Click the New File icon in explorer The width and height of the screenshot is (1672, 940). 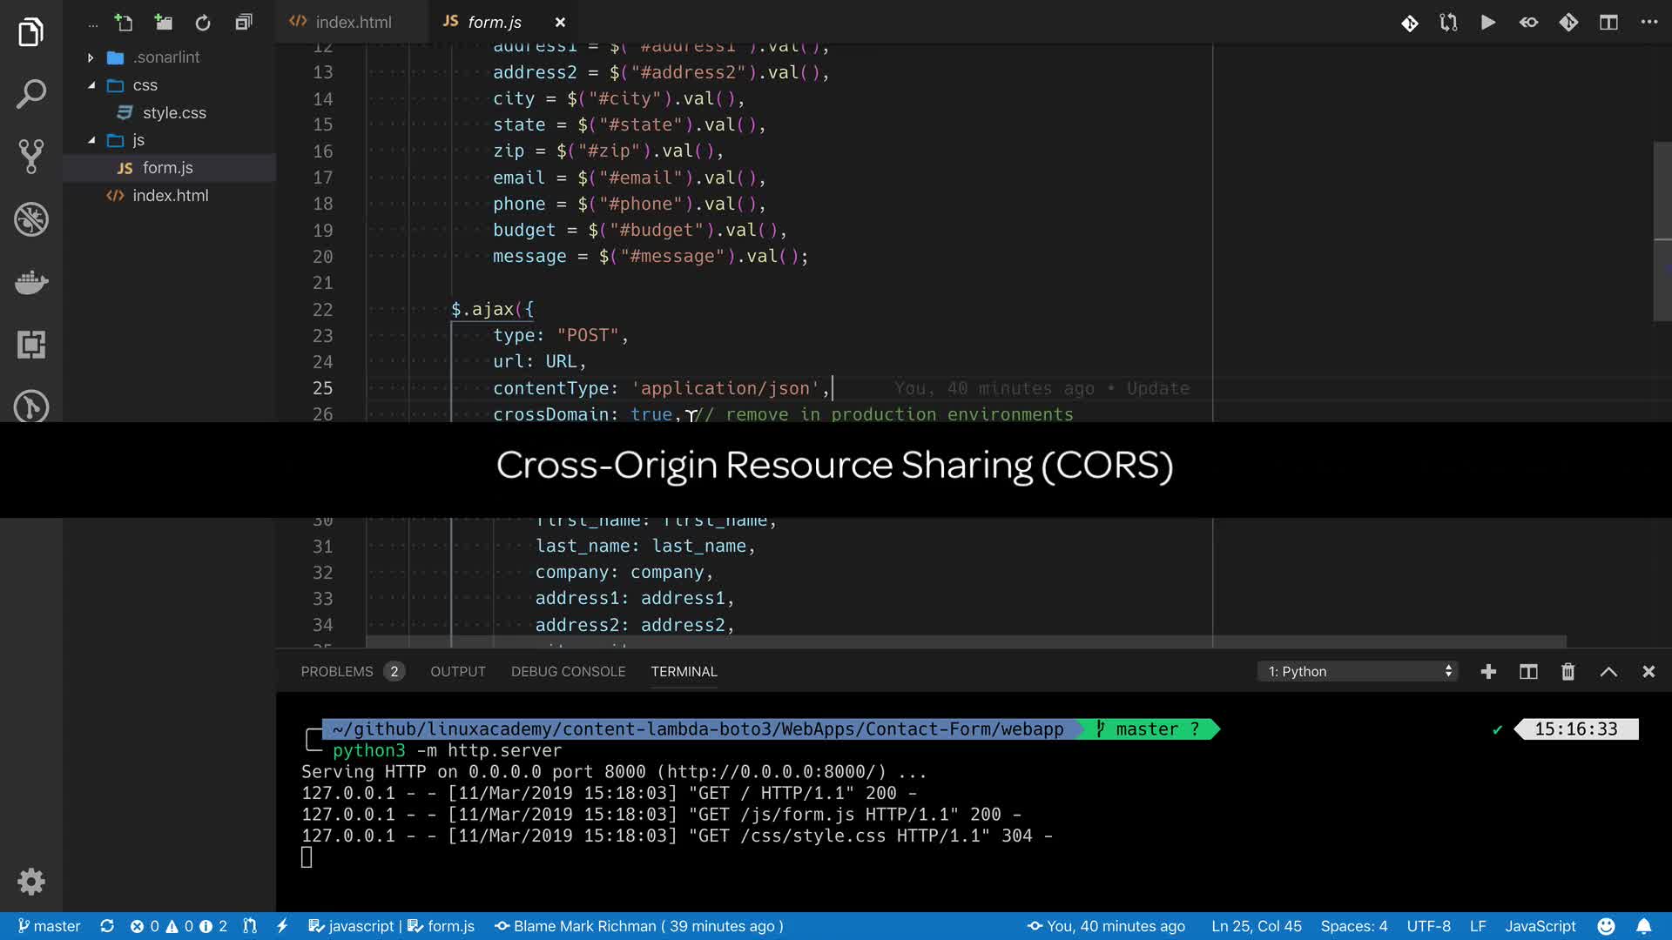[124, 23]
